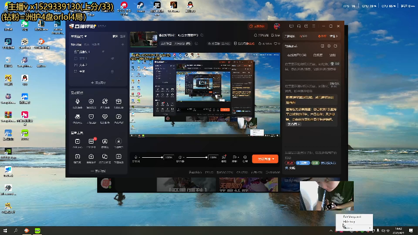The image size is (418, 235).
Task: Click the recording icon in the bottom control bar
Action: click(x=234, y=157)
